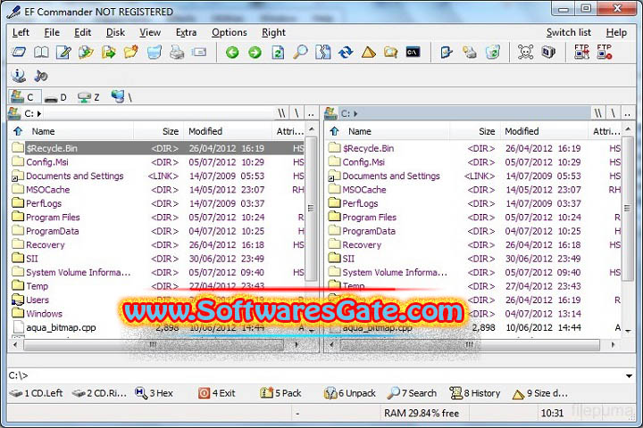643x428 pixels.
Task: Click the edit file pencil icon
Action: point(63,52)
